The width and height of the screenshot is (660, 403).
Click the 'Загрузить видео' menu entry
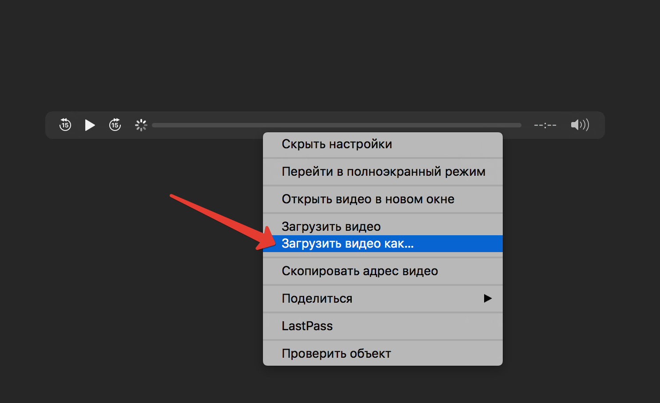(331, 226)
